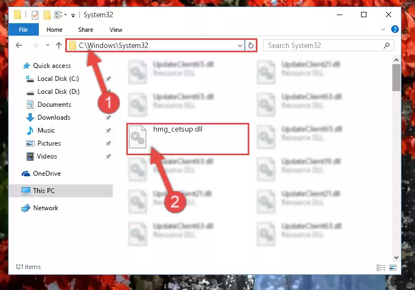Maximize the System32 window
This screenshot has height=290, width=415.
click(364, 15)
